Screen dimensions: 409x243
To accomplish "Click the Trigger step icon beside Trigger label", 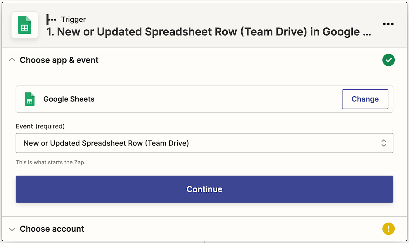I will 51,20.
